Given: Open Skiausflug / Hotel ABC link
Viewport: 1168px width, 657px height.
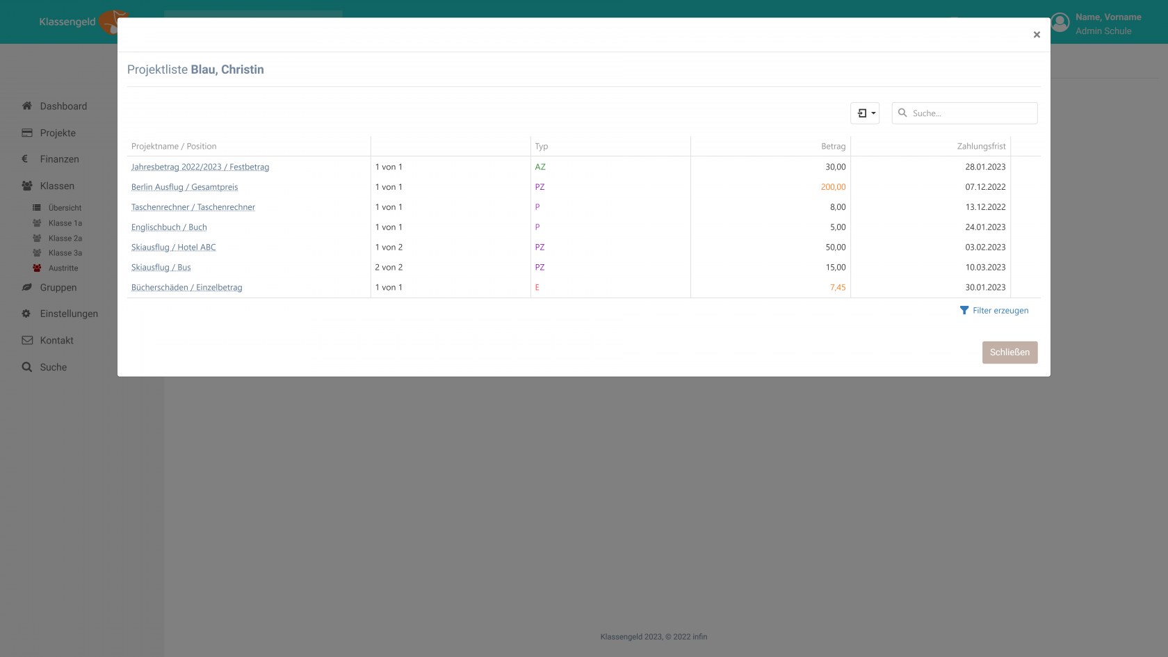Looking at the screenshot, I should tap(174, 248).
